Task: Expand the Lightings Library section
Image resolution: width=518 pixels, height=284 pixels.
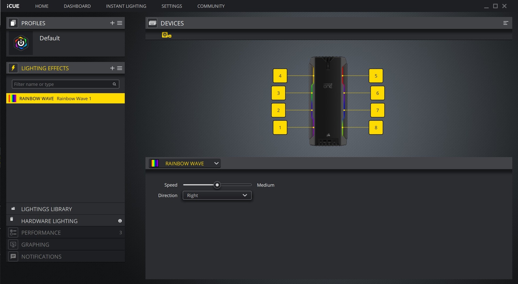Action: pos(66,209)
